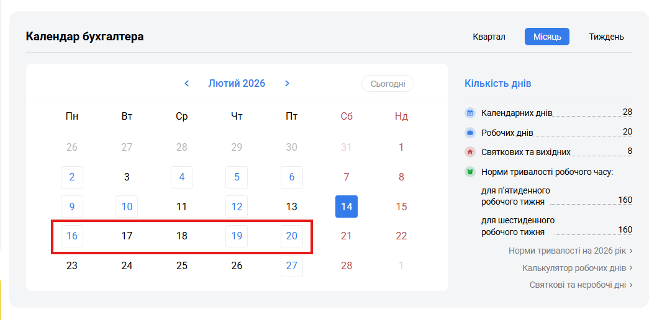662x320 pixels.
Task: Open Норми тривалості на 2026 рік link
Action: point(570,251)
